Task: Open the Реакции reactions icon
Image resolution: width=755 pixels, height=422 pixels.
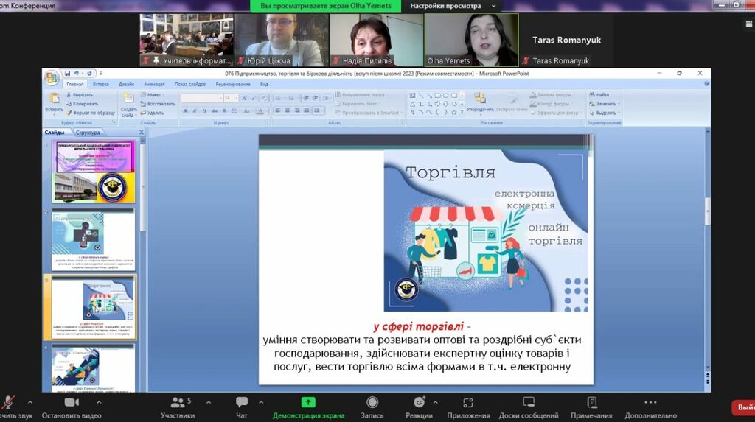Action: [419, 402]
